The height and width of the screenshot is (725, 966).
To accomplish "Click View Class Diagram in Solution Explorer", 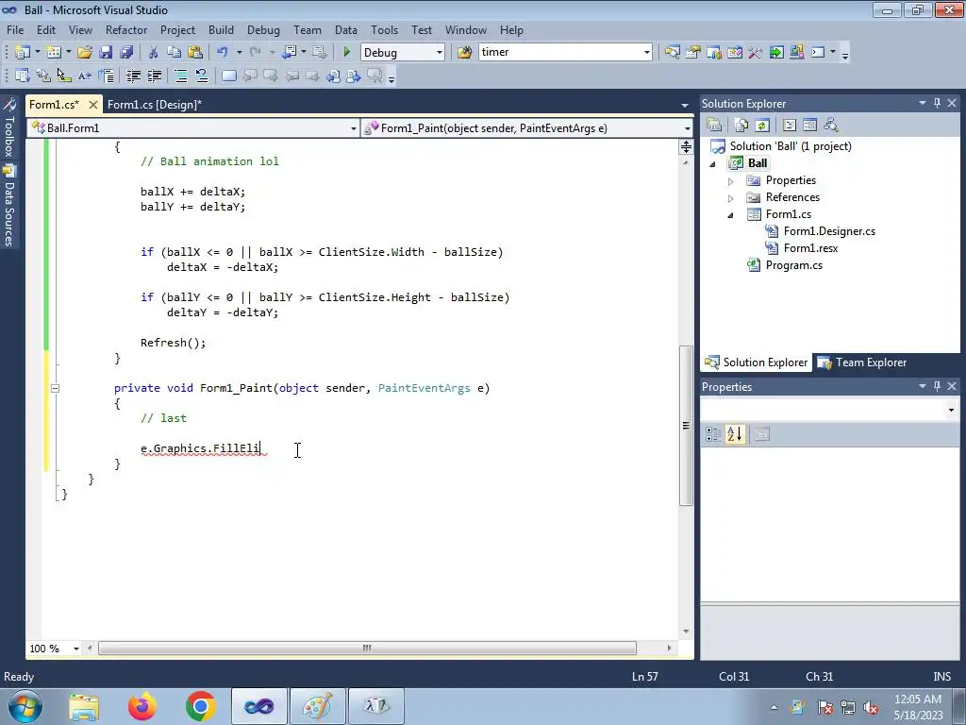I will (831, 126).
